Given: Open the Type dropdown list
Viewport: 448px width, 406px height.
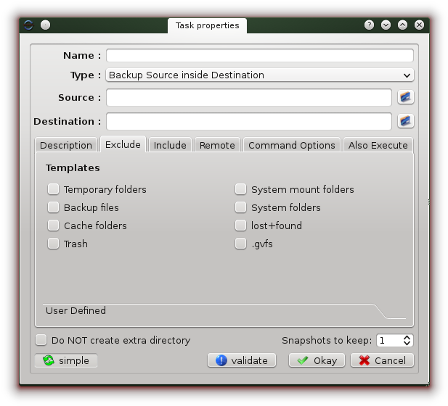Looking at the screenshot, I should tap(259, 75).
